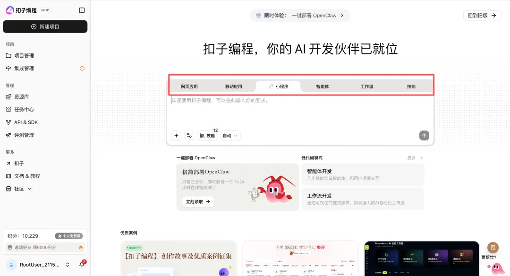The image size is (510, 276).
Task: Click the 文档 & 教程 book icon
Action: pyautogui.click(x=8, y=176)
